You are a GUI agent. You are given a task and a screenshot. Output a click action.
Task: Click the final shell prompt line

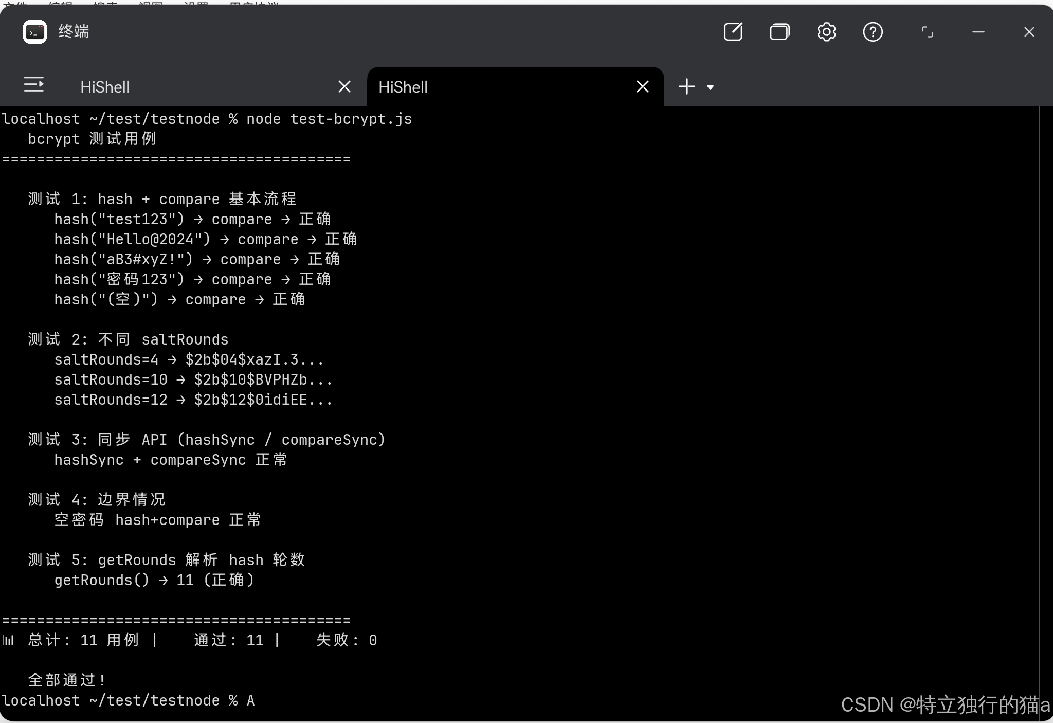pos(129,700)
